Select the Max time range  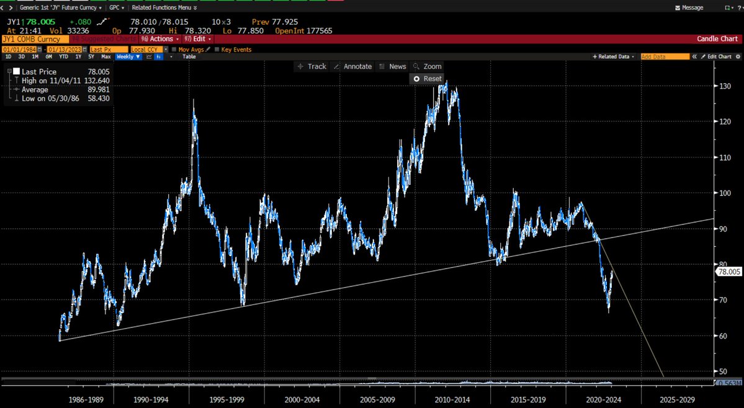[106, 57]
